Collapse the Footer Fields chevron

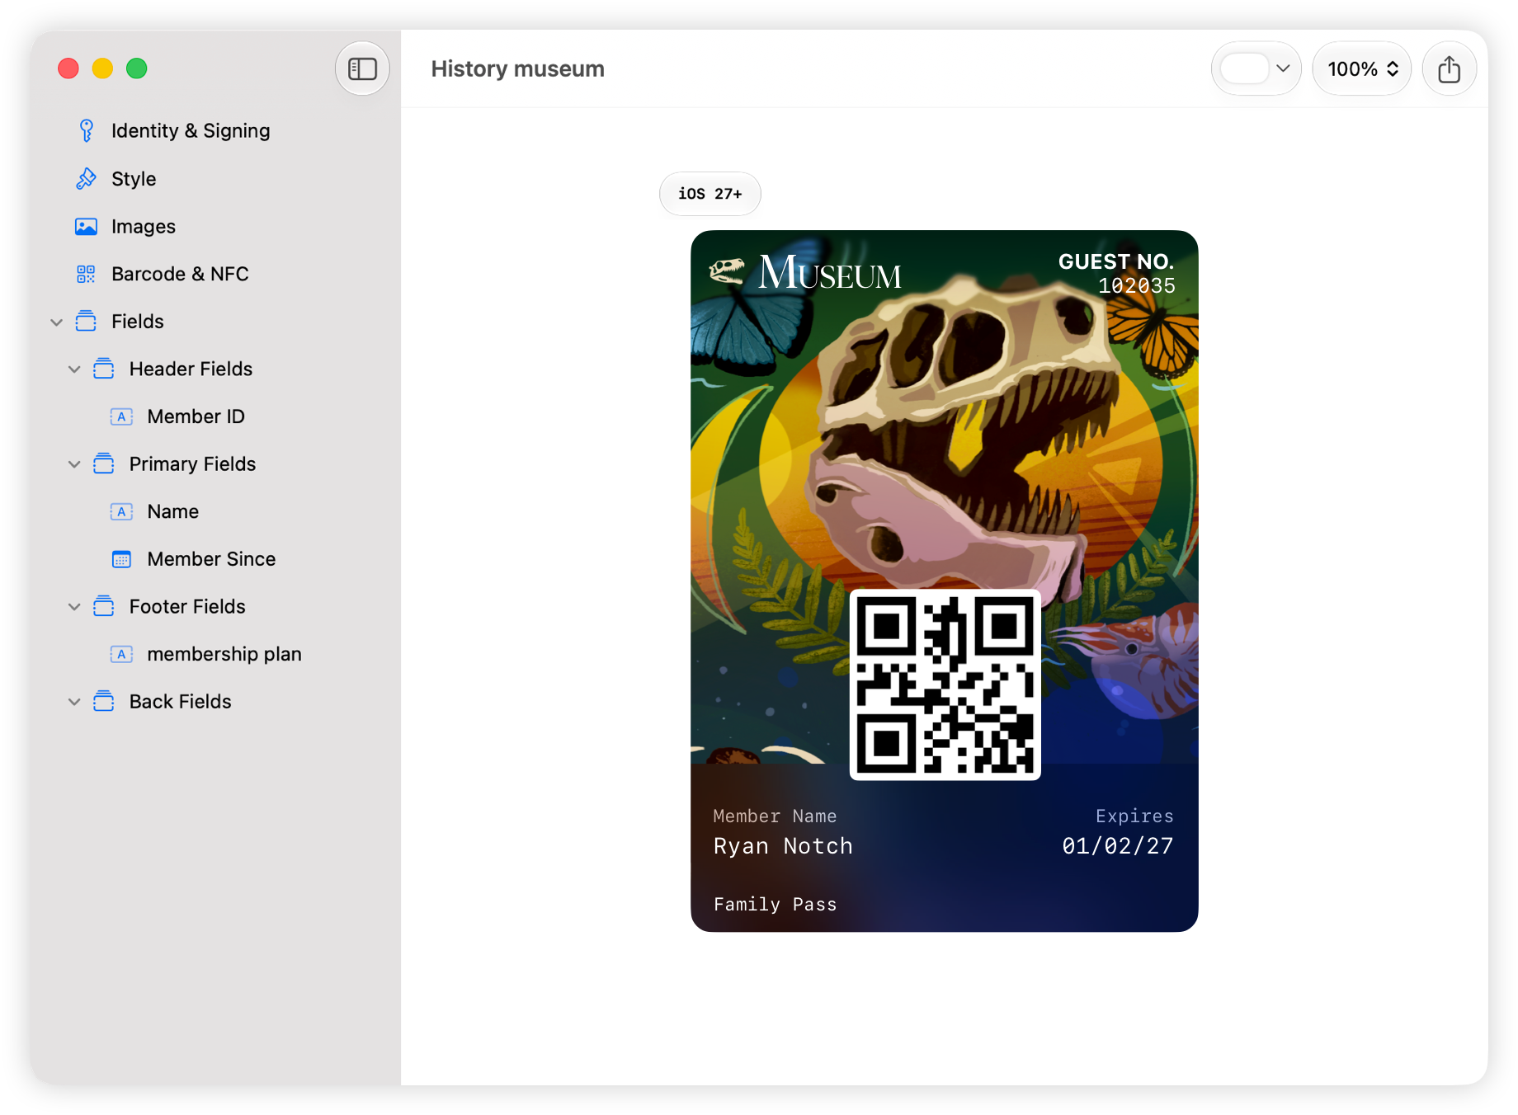(74, 607)
